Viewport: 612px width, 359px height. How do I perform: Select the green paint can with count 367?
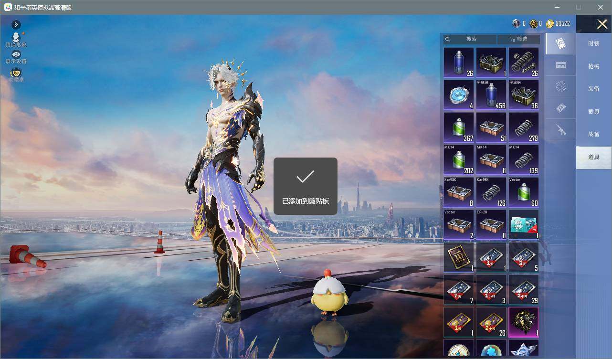(459, 127)
